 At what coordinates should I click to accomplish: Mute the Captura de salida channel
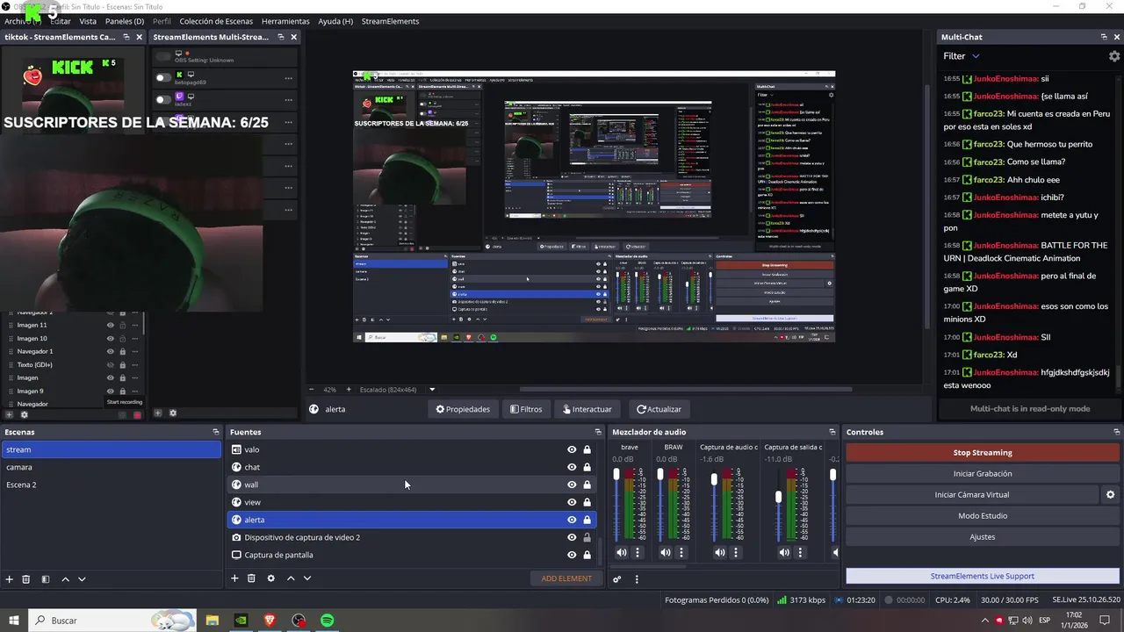click(x=784, y=553)
